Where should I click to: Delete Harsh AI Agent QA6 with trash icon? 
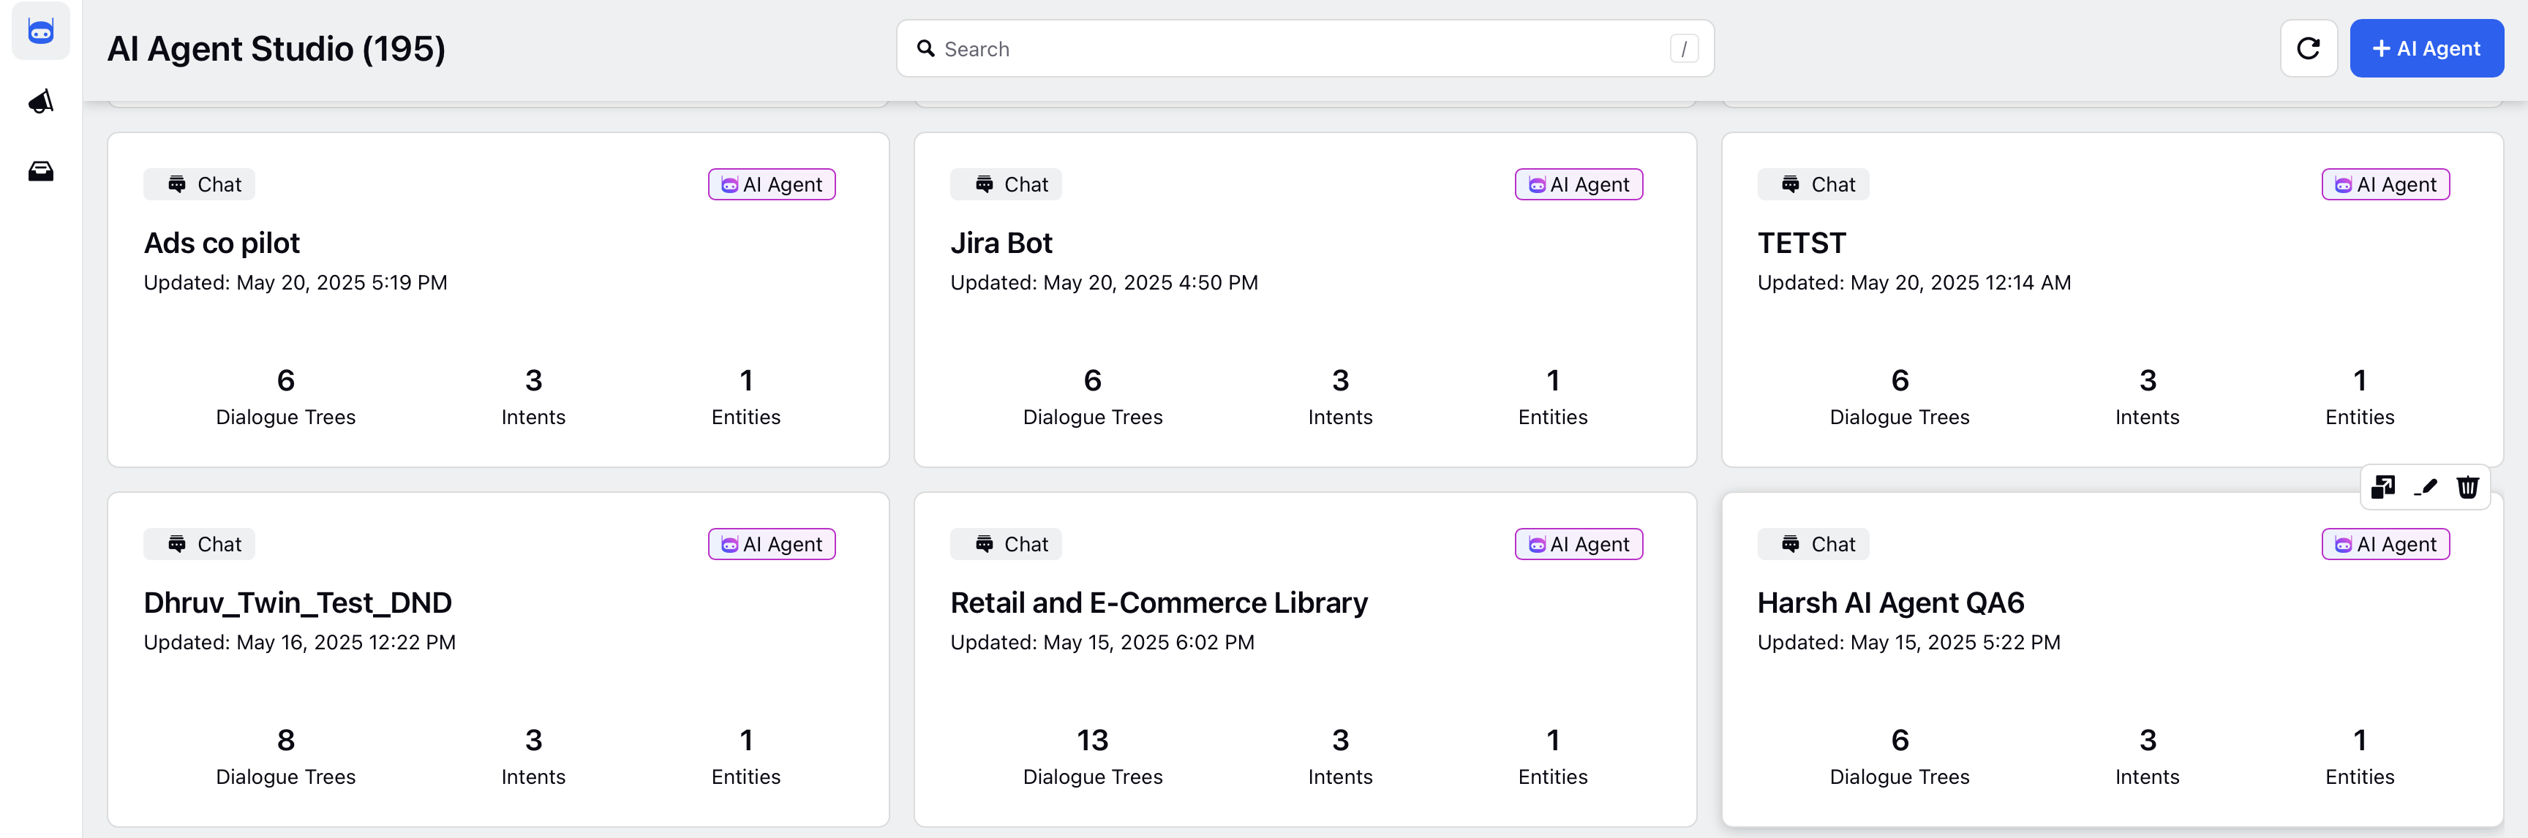[x=2467, y=487]
